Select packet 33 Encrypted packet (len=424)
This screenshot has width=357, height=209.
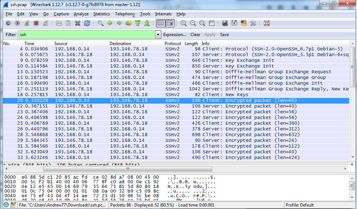pyautogui.click(x=176, y=158)
